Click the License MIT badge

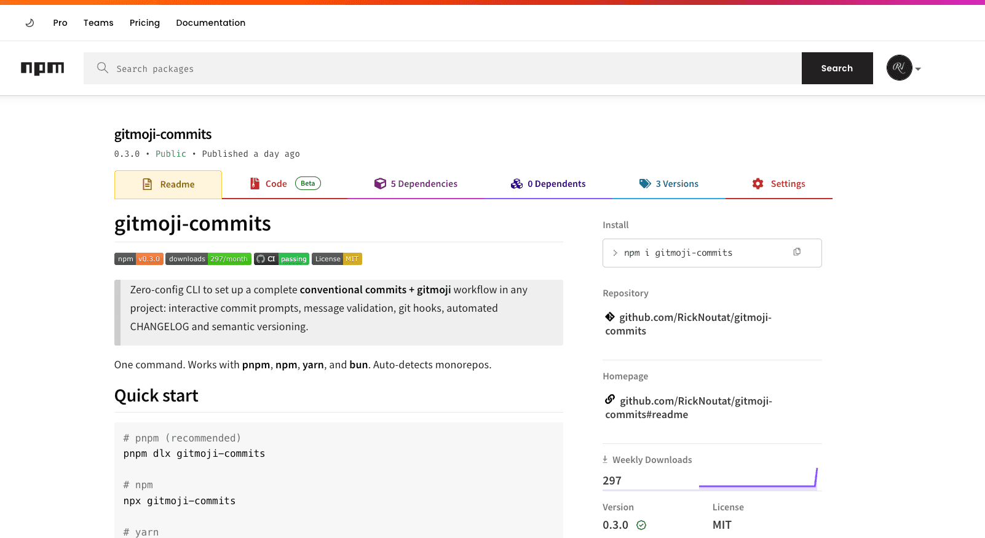point(337,259)
